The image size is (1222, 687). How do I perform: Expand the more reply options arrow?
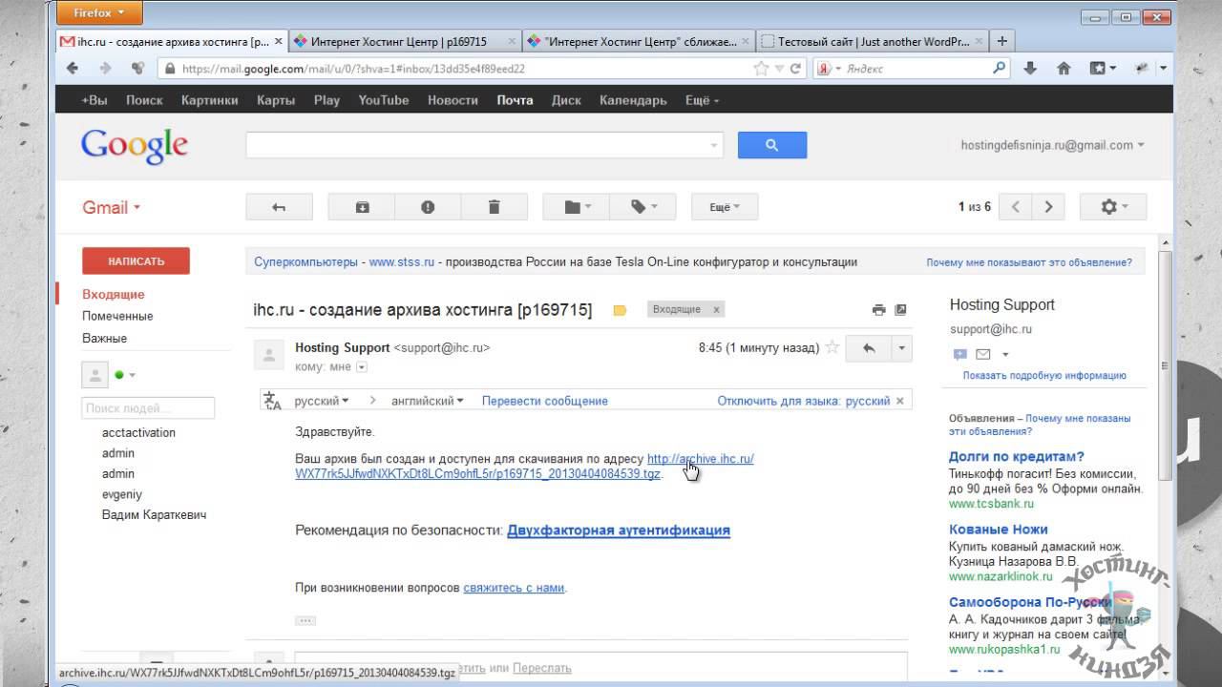(x=901, y=348)
